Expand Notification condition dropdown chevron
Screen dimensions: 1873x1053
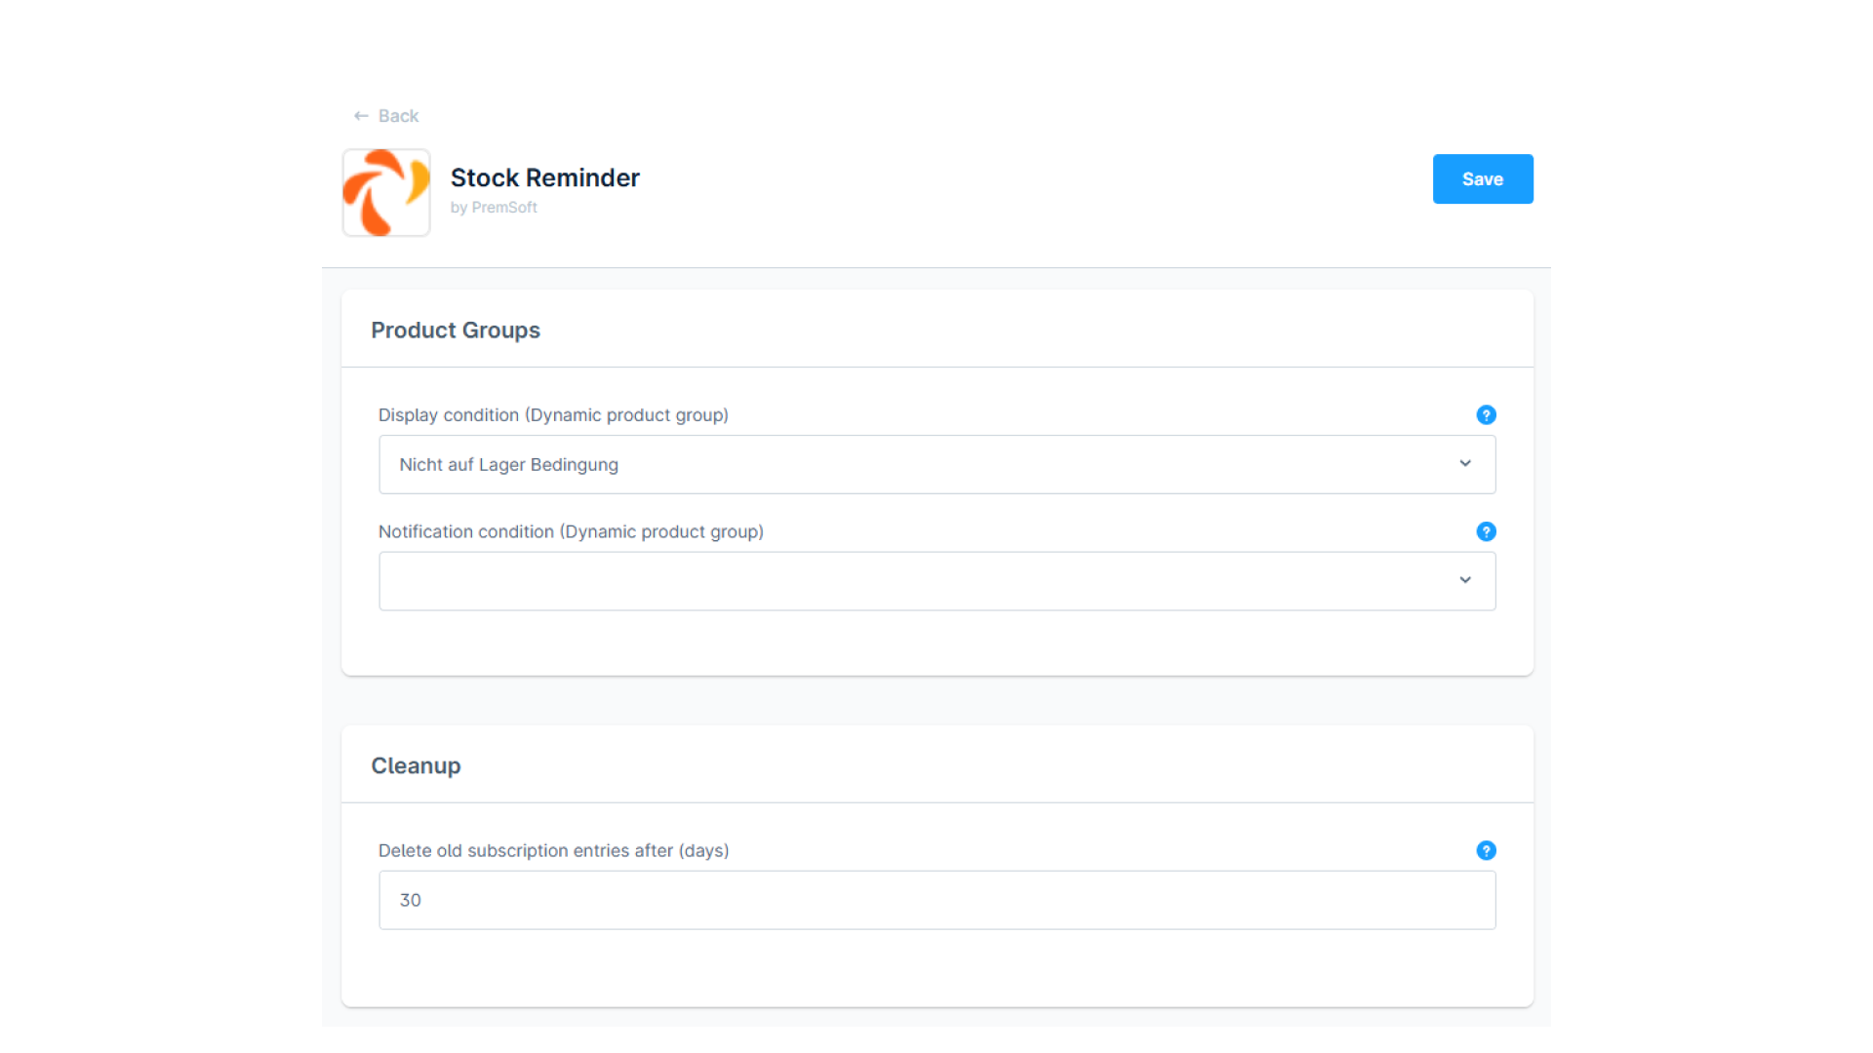(1464, 581)
